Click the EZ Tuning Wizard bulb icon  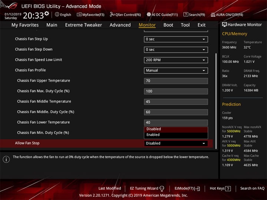(x=162, y=189)
